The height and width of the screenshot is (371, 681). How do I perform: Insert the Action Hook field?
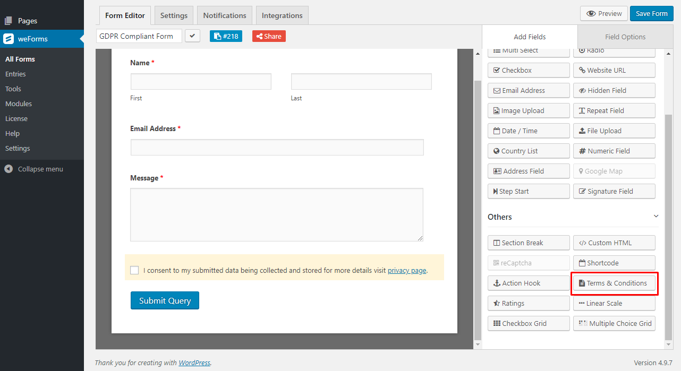point(529,283)
